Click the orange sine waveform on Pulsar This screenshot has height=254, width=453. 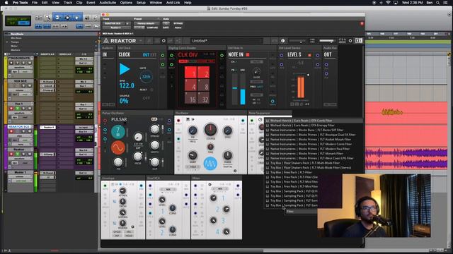[x=118, y=147]
